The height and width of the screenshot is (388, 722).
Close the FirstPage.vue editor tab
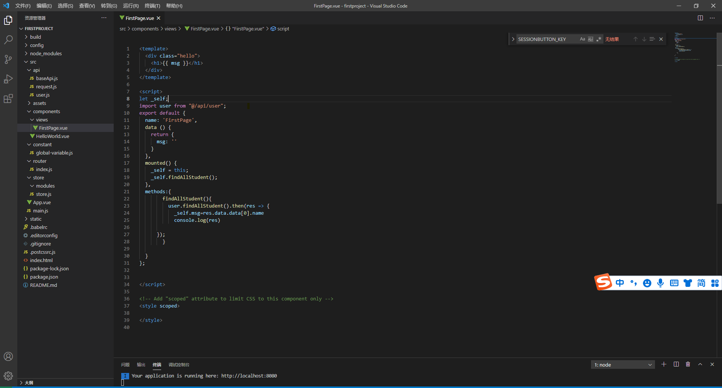pos(158,18)
